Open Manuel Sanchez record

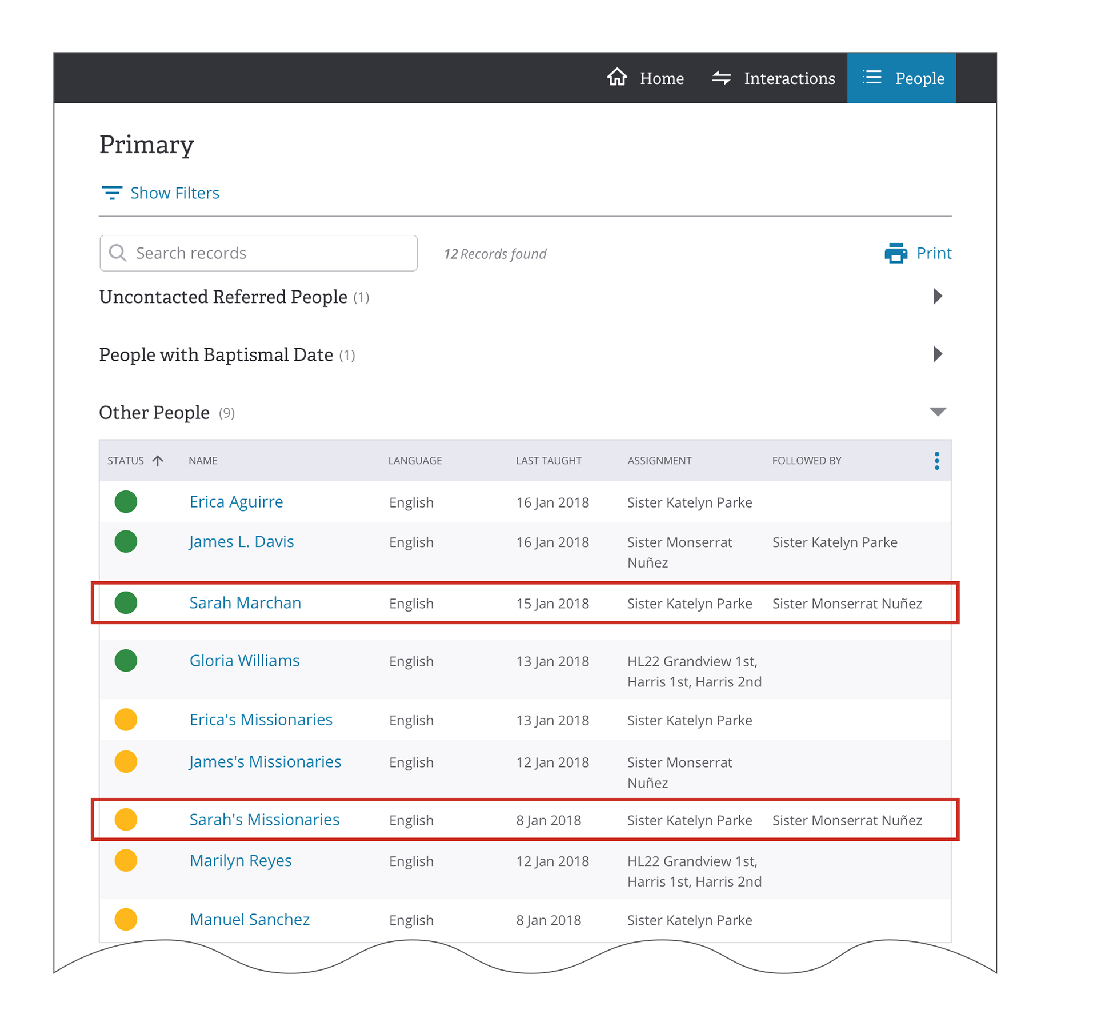249,920
